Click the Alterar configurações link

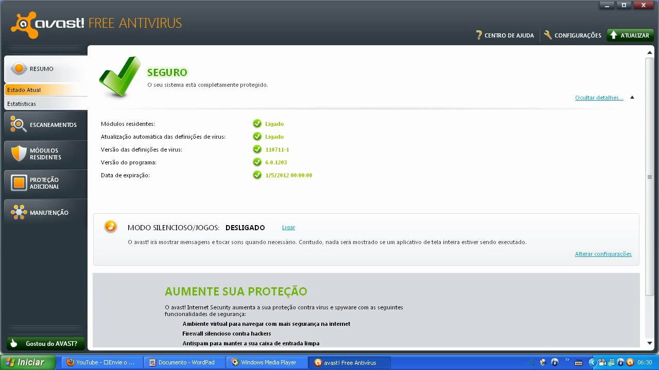(603, 254)
